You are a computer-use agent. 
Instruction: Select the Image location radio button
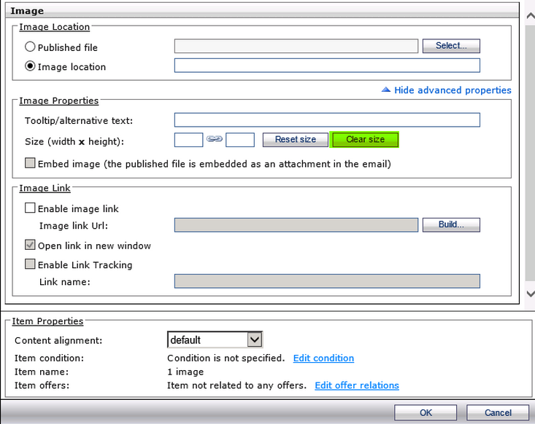tap(31, 66)
